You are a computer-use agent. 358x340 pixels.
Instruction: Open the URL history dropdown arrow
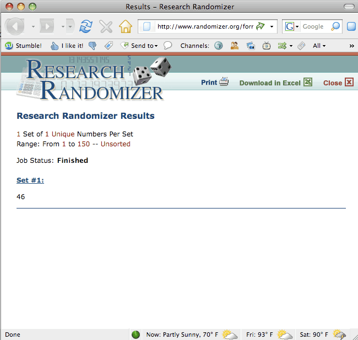coord(272,26)
